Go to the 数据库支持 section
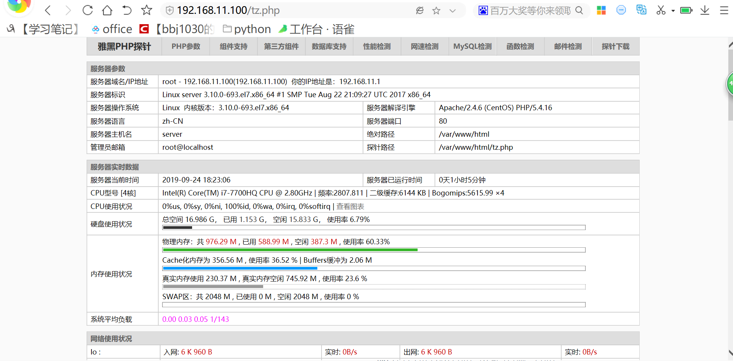Viewport: 733px width, 361px height. [329, 46]
